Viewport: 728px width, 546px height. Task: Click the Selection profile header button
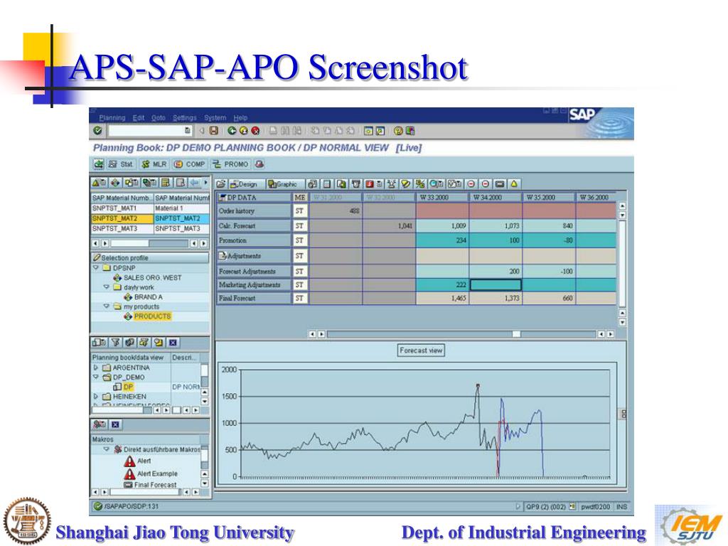pyautogui.click(x=150, y=257)
